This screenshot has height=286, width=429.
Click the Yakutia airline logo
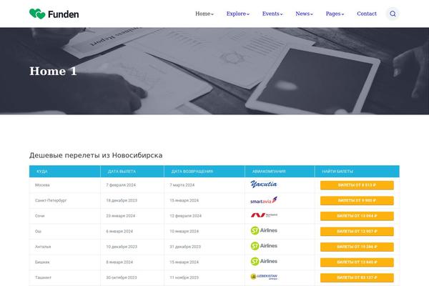[264, 184]
